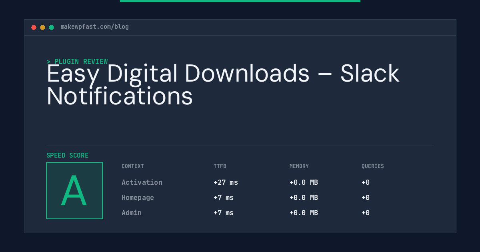The height and width of the screenshot is (252, 480).
Task: Select the '> PLUGIN REVIEW' label
Action: coord(77,62)
